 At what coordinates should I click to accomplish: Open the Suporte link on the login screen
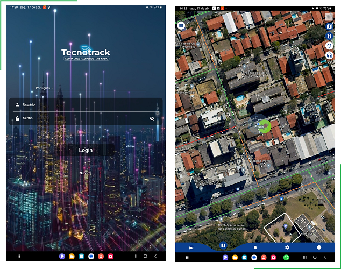[x=86, y=173]
